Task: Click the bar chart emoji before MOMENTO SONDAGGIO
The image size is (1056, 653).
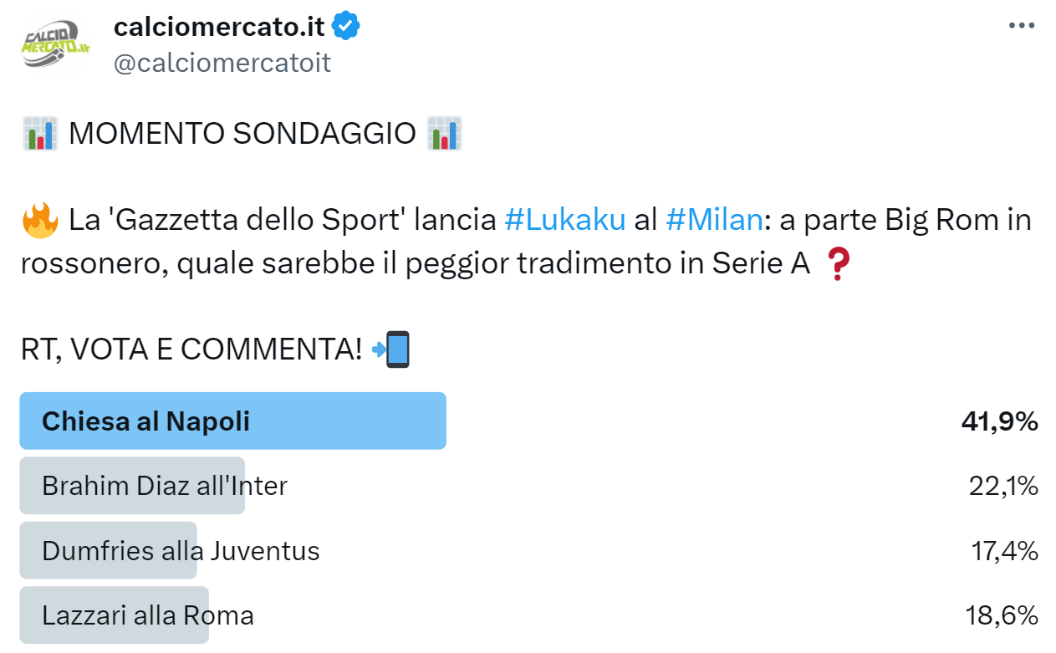Action: click(x=40, y=134)
